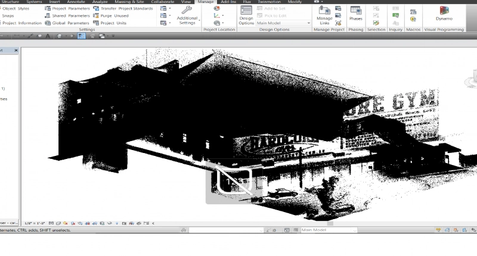Open Main Model dropdown in status bar
Viewport: 477px width, 256px height.
329,230
